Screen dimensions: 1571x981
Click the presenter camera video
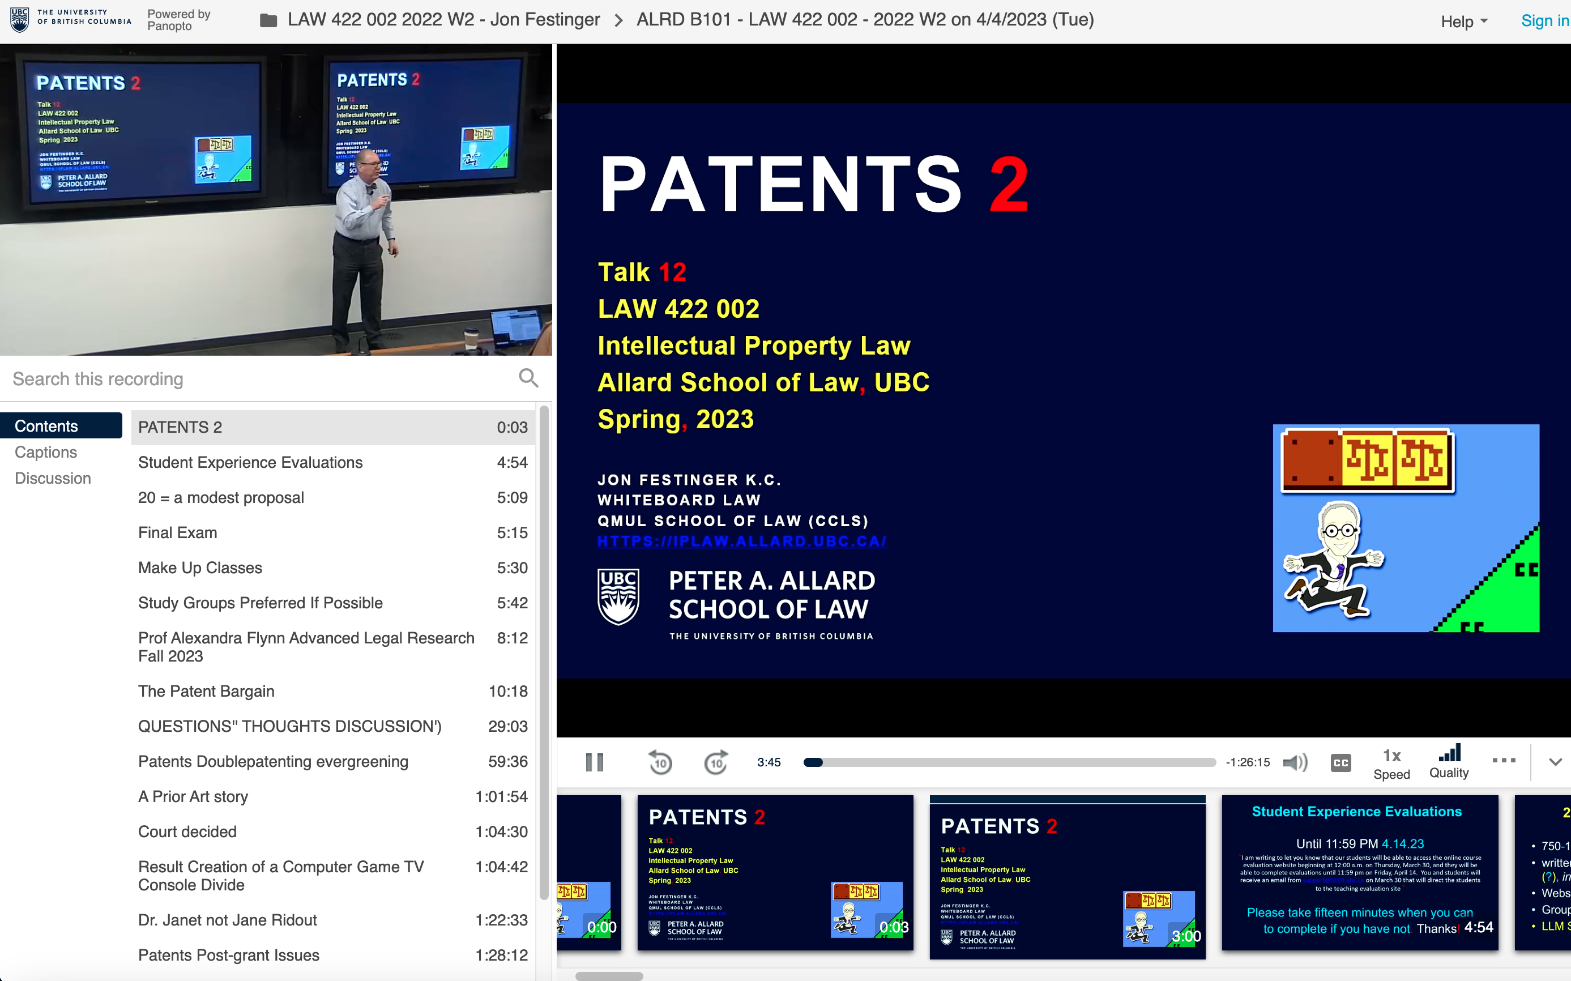pos(276,200)
